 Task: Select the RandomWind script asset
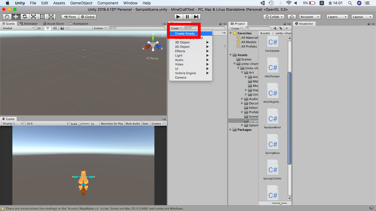[273, 119]
